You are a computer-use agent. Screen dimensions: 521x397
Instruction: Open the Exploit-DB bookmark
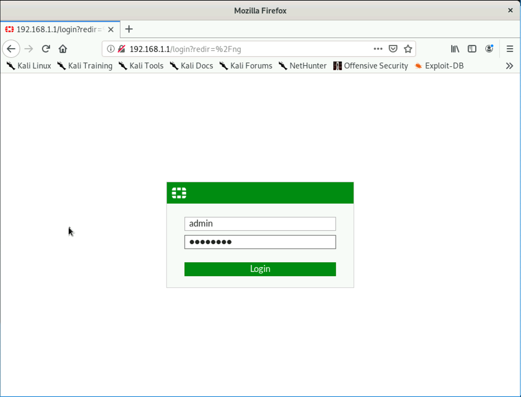pos(439,66)
